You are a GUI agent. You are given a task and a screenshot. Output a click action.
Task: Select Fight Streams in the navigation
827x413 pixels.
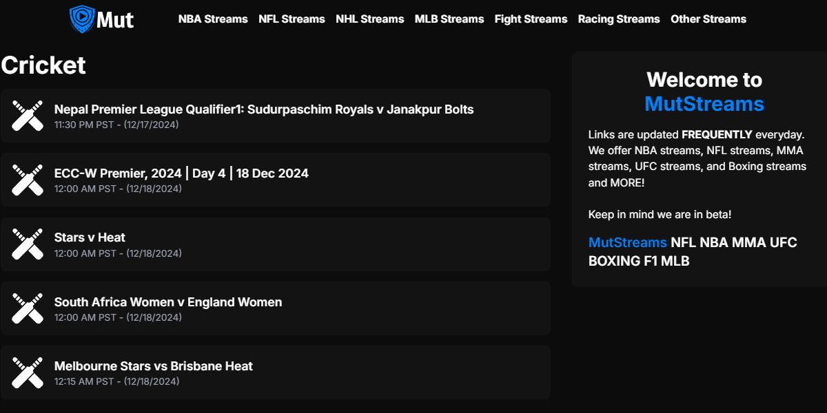[531, 19]
